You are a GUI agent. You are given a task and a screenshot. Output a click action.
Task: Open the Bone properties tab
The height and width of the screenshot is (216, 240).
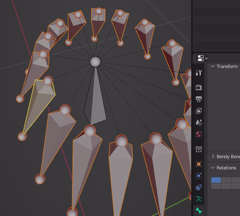199,211
